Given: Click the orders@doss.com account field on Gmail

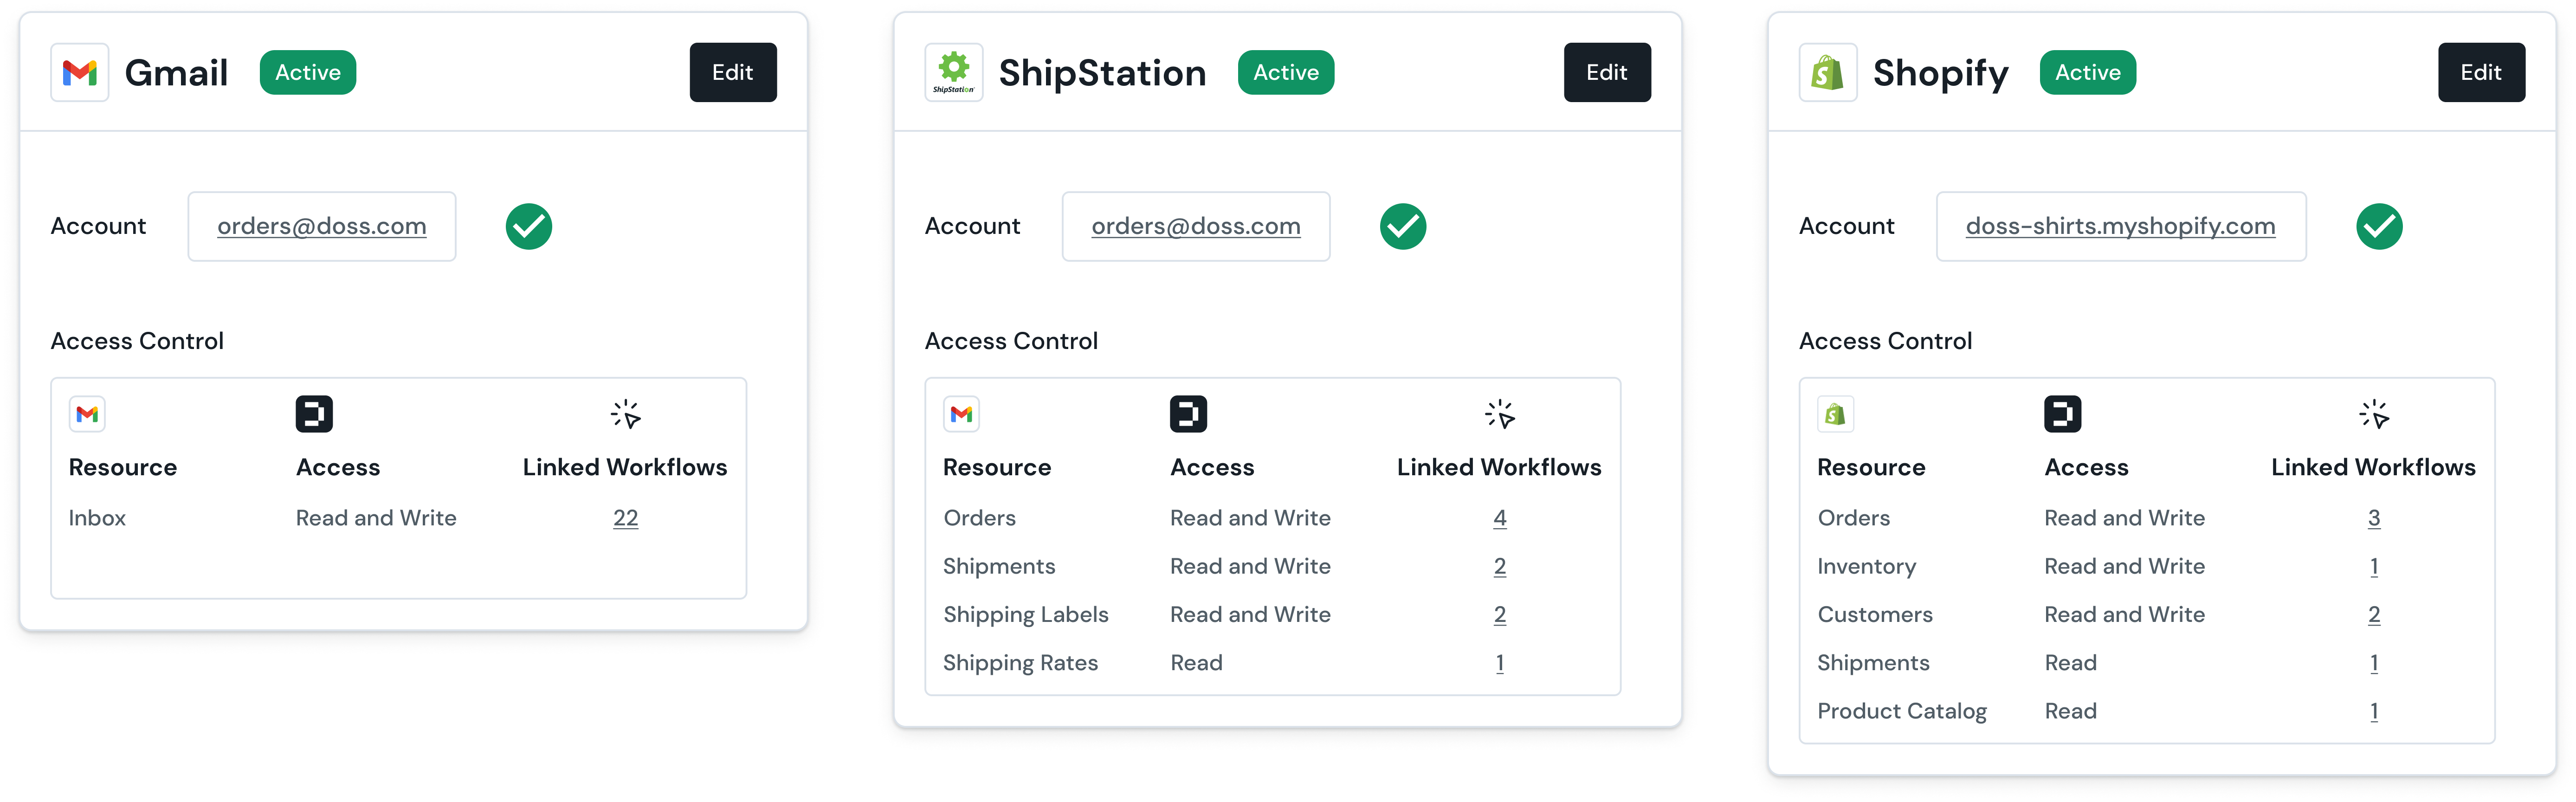Looking at the screenshot, I should pyautogui.click(x=322, y=226).
